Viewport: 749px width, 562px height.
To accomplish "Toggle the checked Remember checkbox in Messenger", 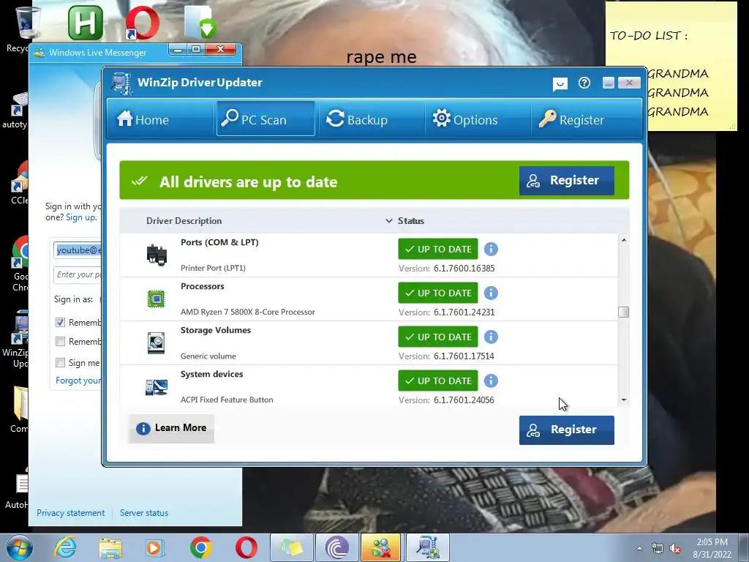I will [x=60, y=323].
